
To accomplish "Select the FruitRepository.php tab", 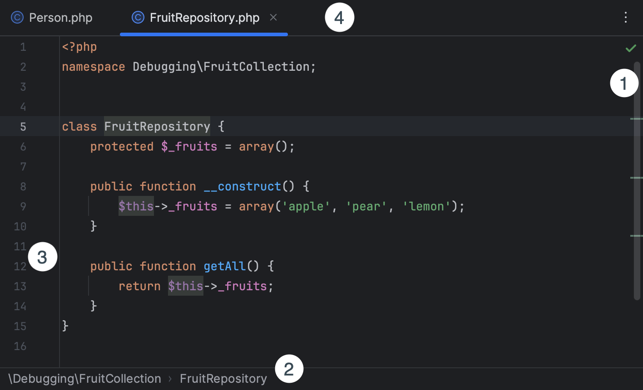I will 204,17.
